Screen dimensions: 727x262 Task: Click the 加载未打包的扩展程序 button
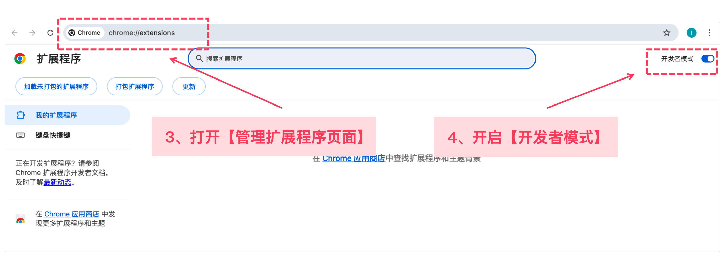point(56,87)
